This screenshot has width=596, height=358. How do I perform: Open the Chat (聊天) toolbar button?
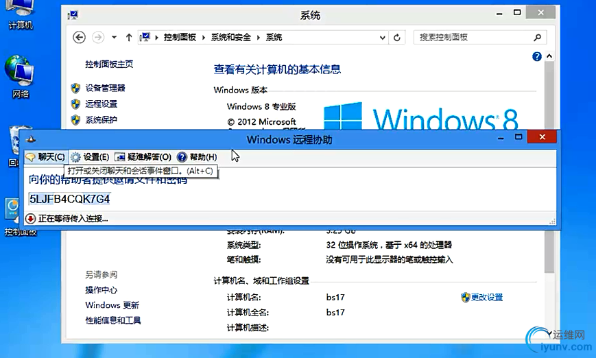point(46,157)
